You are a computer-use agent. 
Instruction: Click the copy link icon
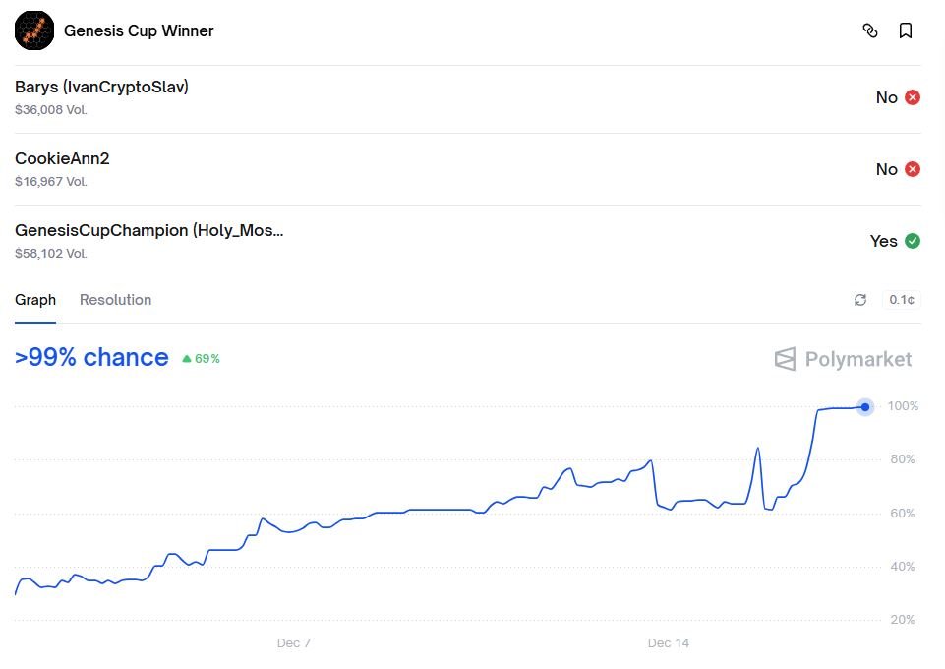[x=869, y=30]
